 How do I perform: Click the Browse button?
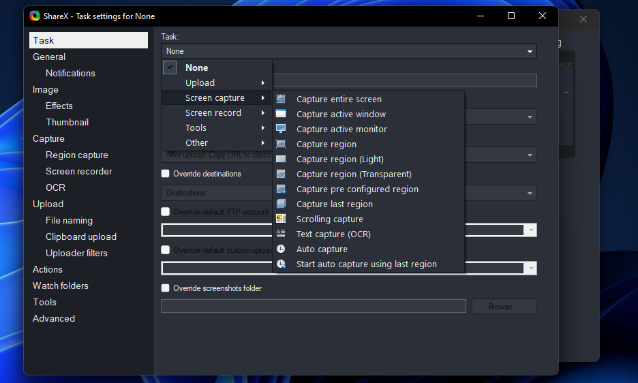tap(504, 307)
